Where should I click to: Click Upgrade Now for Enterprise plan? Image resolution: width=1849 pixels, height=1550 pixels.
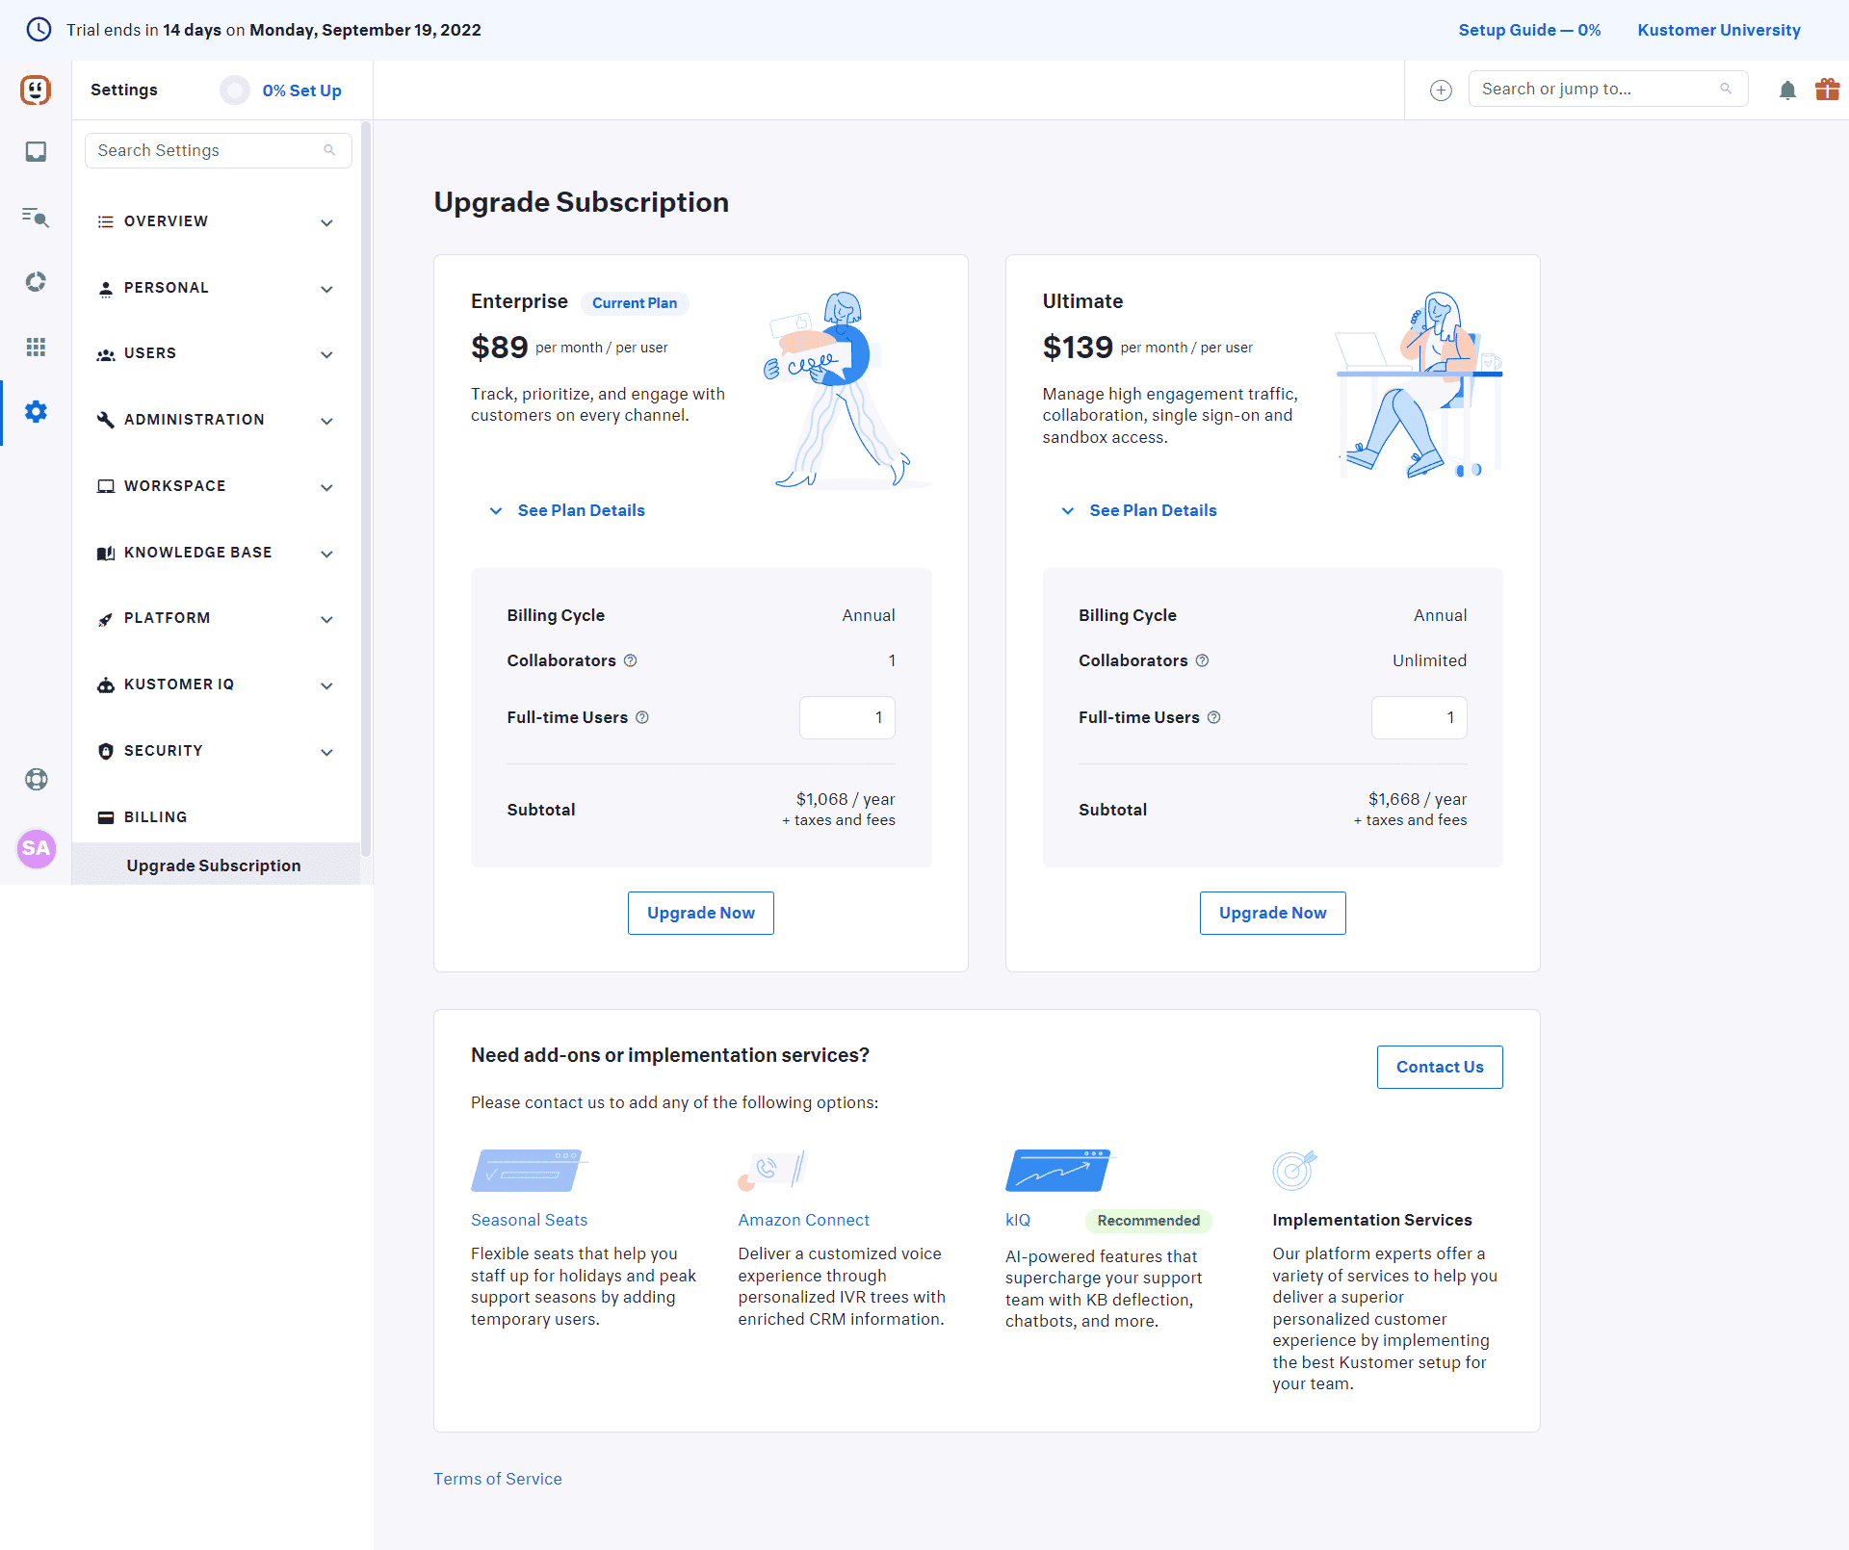pyautogui.click(x=701, y=913)
